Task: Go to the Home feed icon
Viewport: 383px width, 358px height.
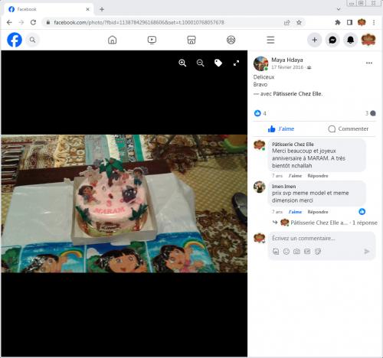Action: (112, 40)
